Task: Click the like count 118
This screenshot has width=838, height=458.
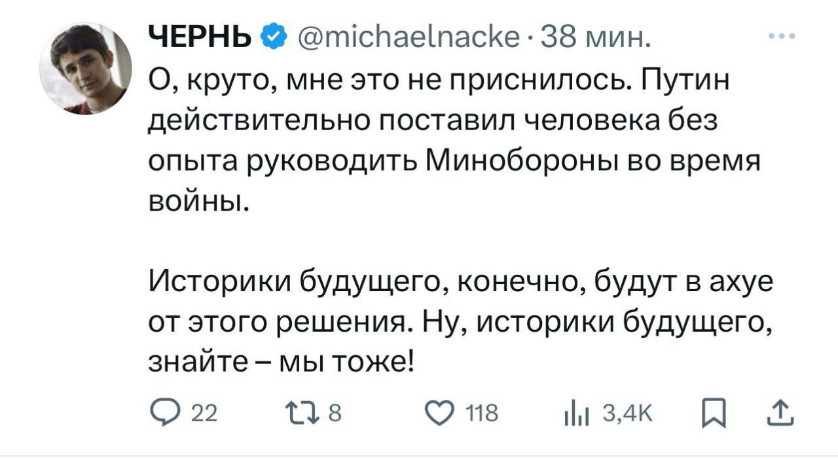Action: 480,414
